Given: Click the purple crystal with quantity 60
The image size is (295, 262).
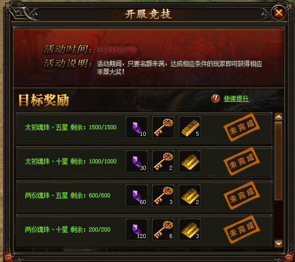Looking at the screenshot, I should click(x=137, y=195).
